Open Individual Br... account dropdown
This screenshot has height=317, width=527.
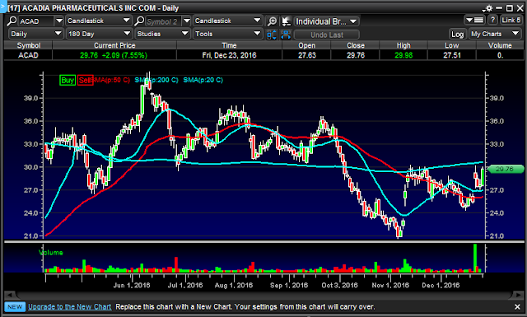326,21
